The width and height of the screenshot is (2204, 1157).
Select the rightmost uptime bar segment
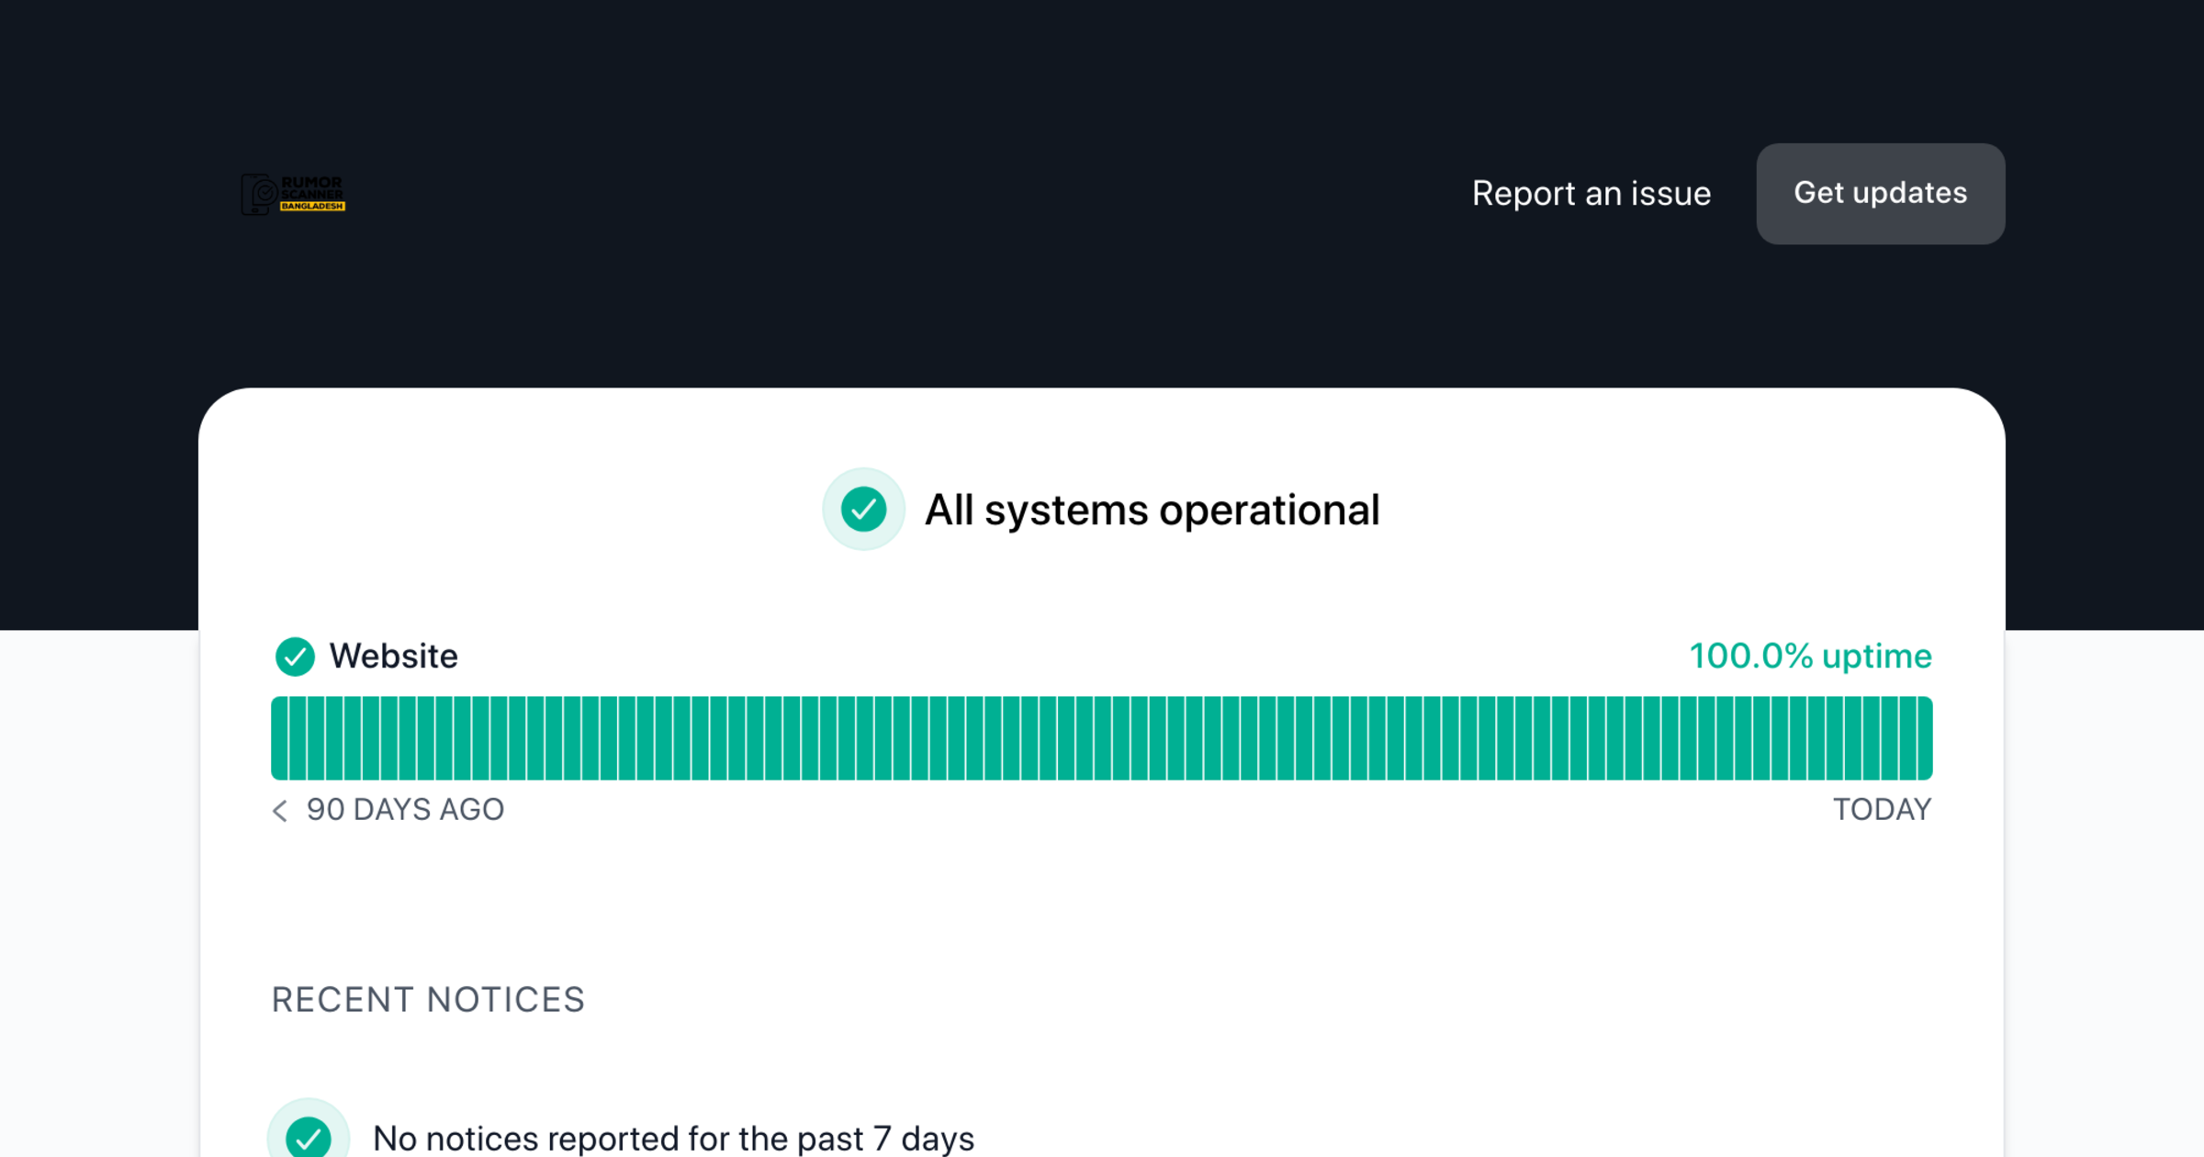tap(1924, 738)
